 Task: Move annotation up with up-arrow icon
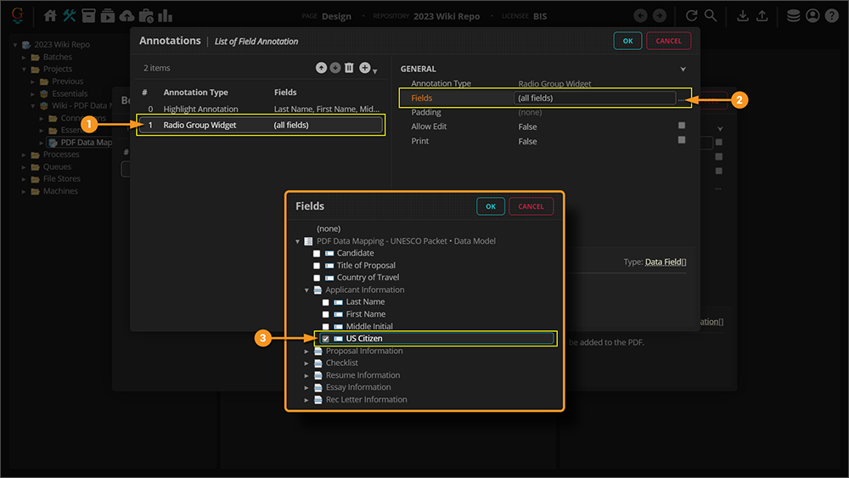point(321,68)
